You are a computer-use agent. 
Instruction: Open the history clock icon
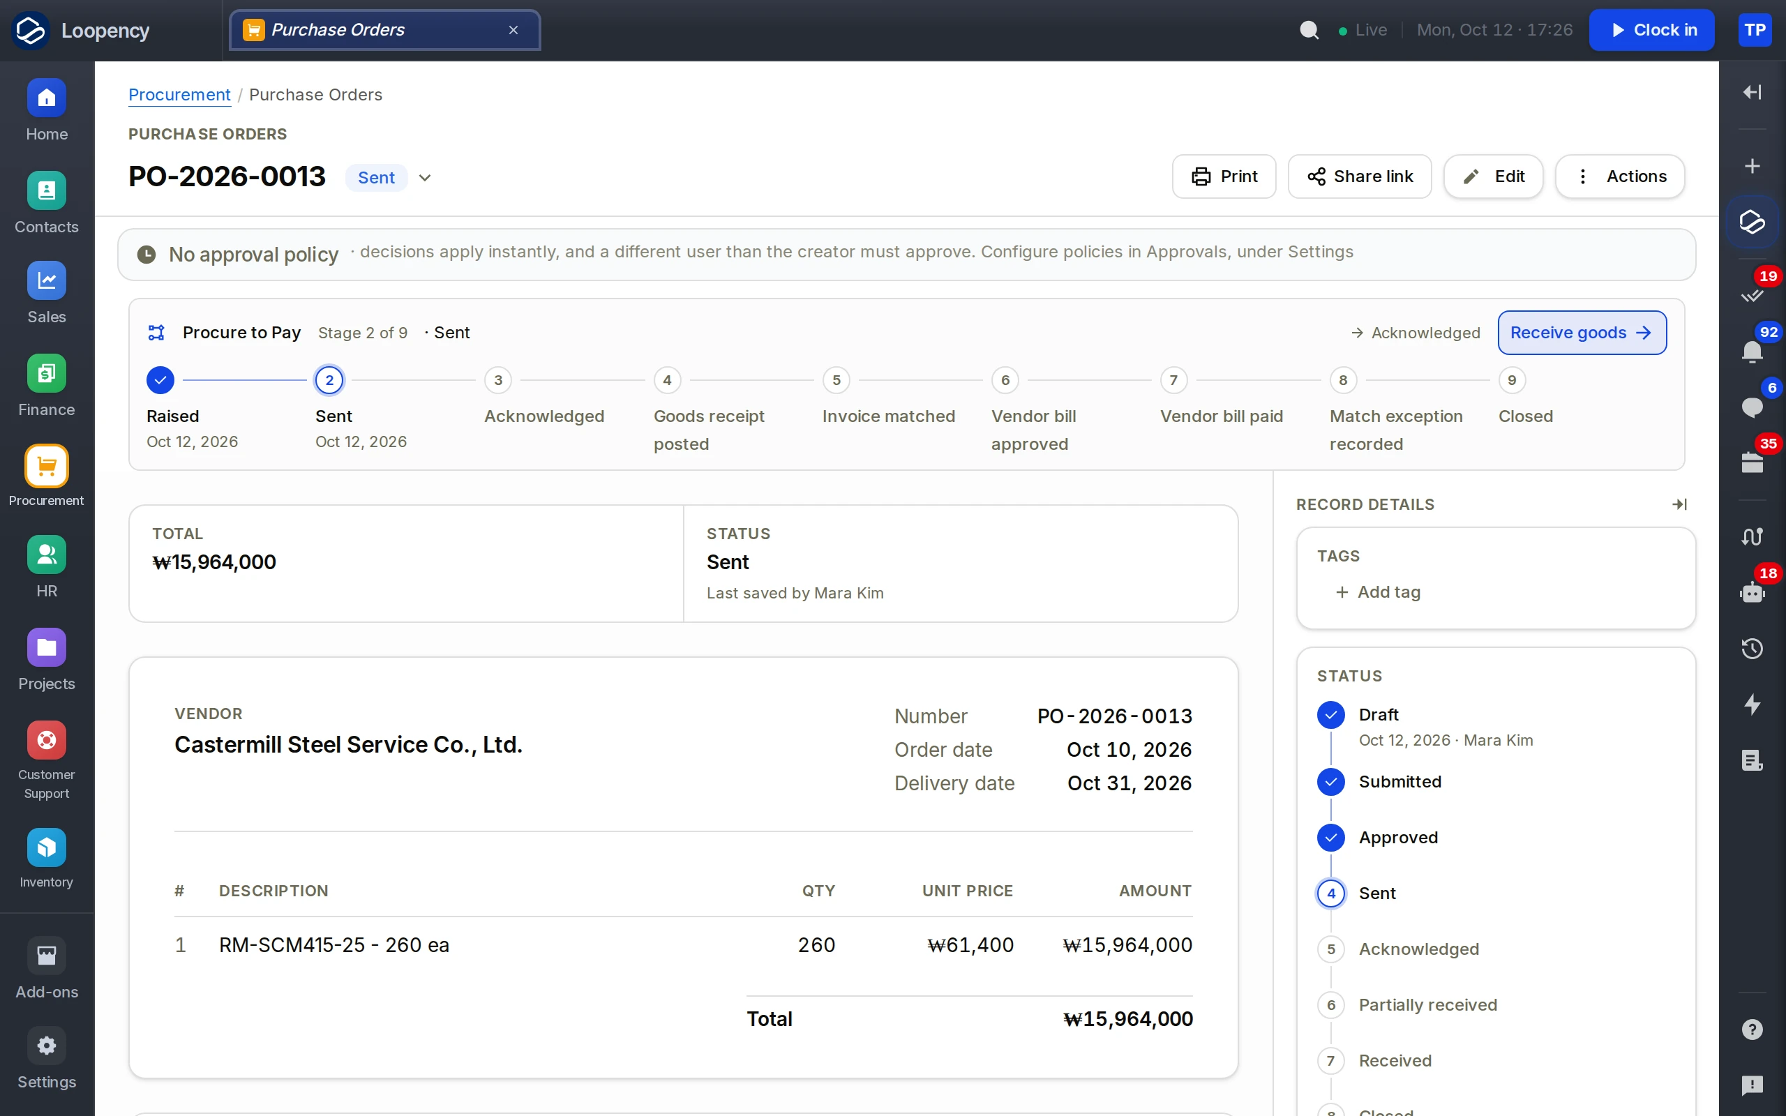(x=1752, y=649)
